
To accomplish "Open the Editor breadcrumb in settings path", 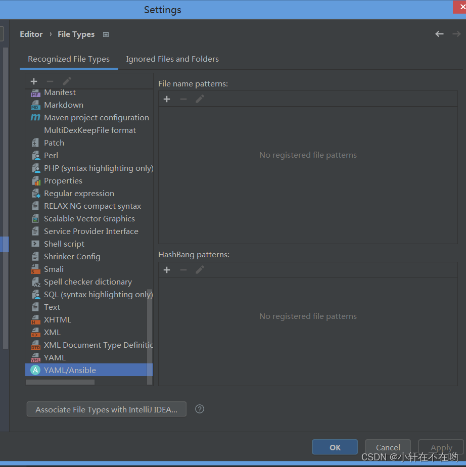I will (31, 34).
